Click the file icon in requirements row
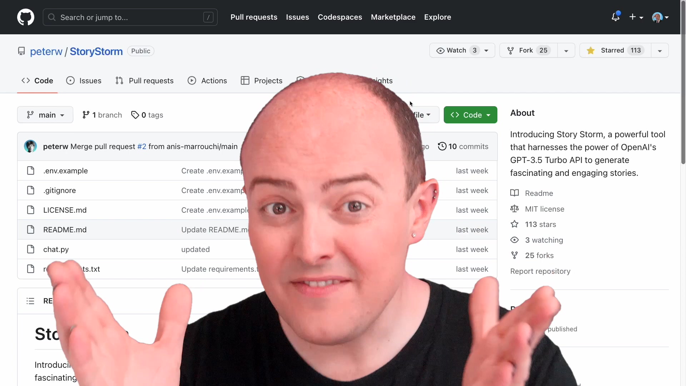The height and width of the screenshot is (386, 686). tap(31, 269)
